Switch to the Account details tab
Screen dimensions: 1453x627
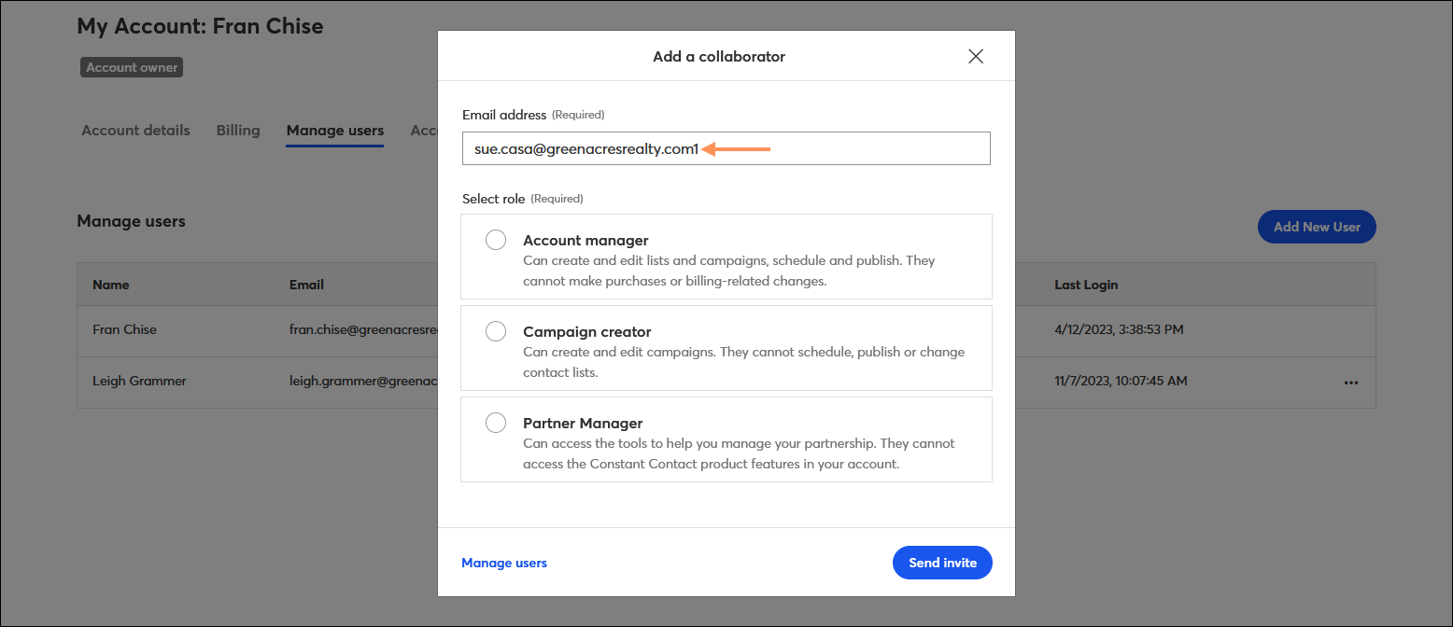click(x=135, y=131)
